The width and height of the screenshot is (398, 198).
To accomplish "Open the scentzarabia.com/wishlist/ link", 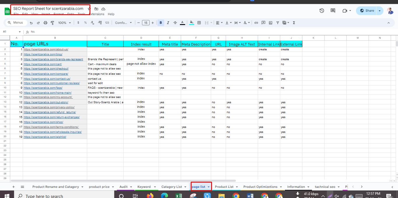I will pos(45,137).
